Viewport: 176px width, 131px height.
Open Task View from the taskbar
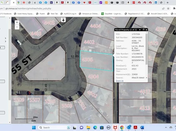coord(74,127)
